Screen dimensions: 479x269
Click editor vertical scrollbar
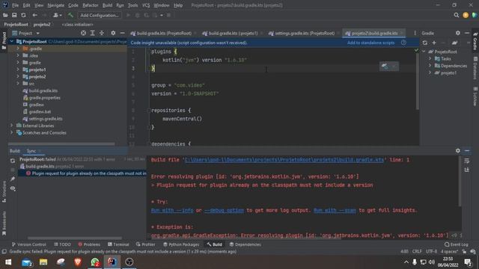tap(417, 79)
